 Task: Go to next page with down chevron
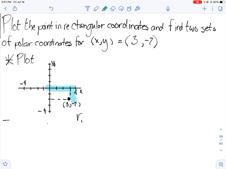click(221, 150)
